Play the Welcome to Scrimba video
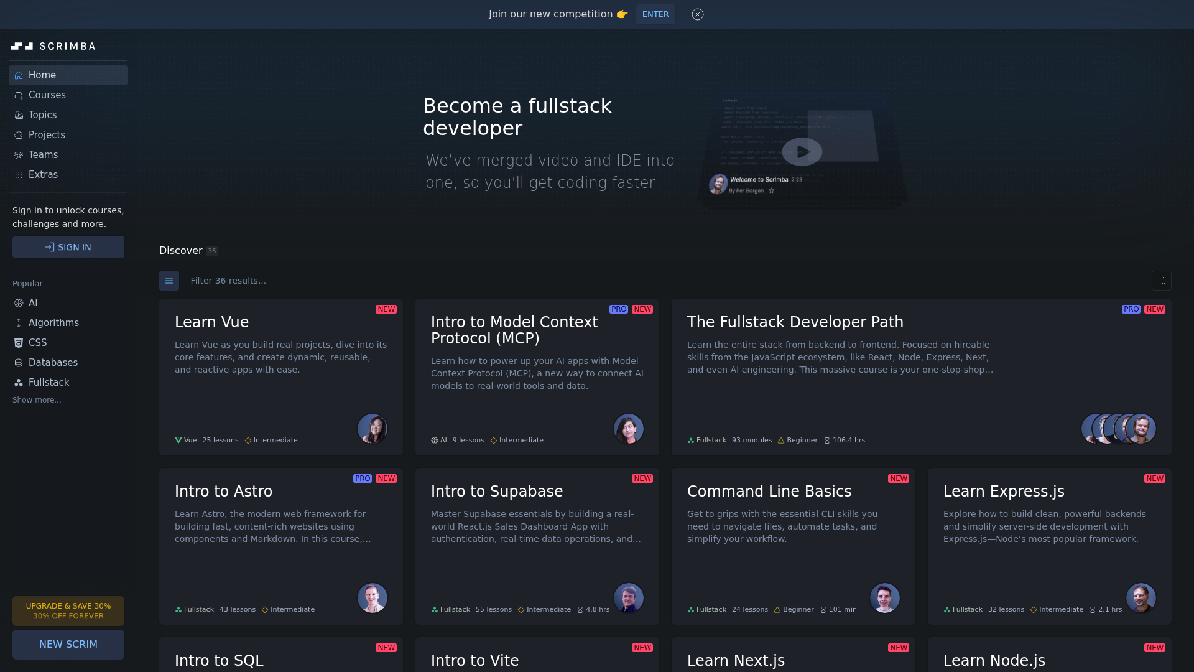 click(802, 152)
